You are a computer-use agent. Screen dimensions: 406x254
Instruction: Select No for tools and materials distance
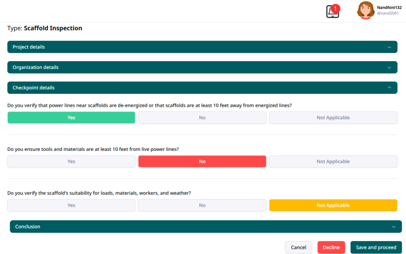coord(202,161)
